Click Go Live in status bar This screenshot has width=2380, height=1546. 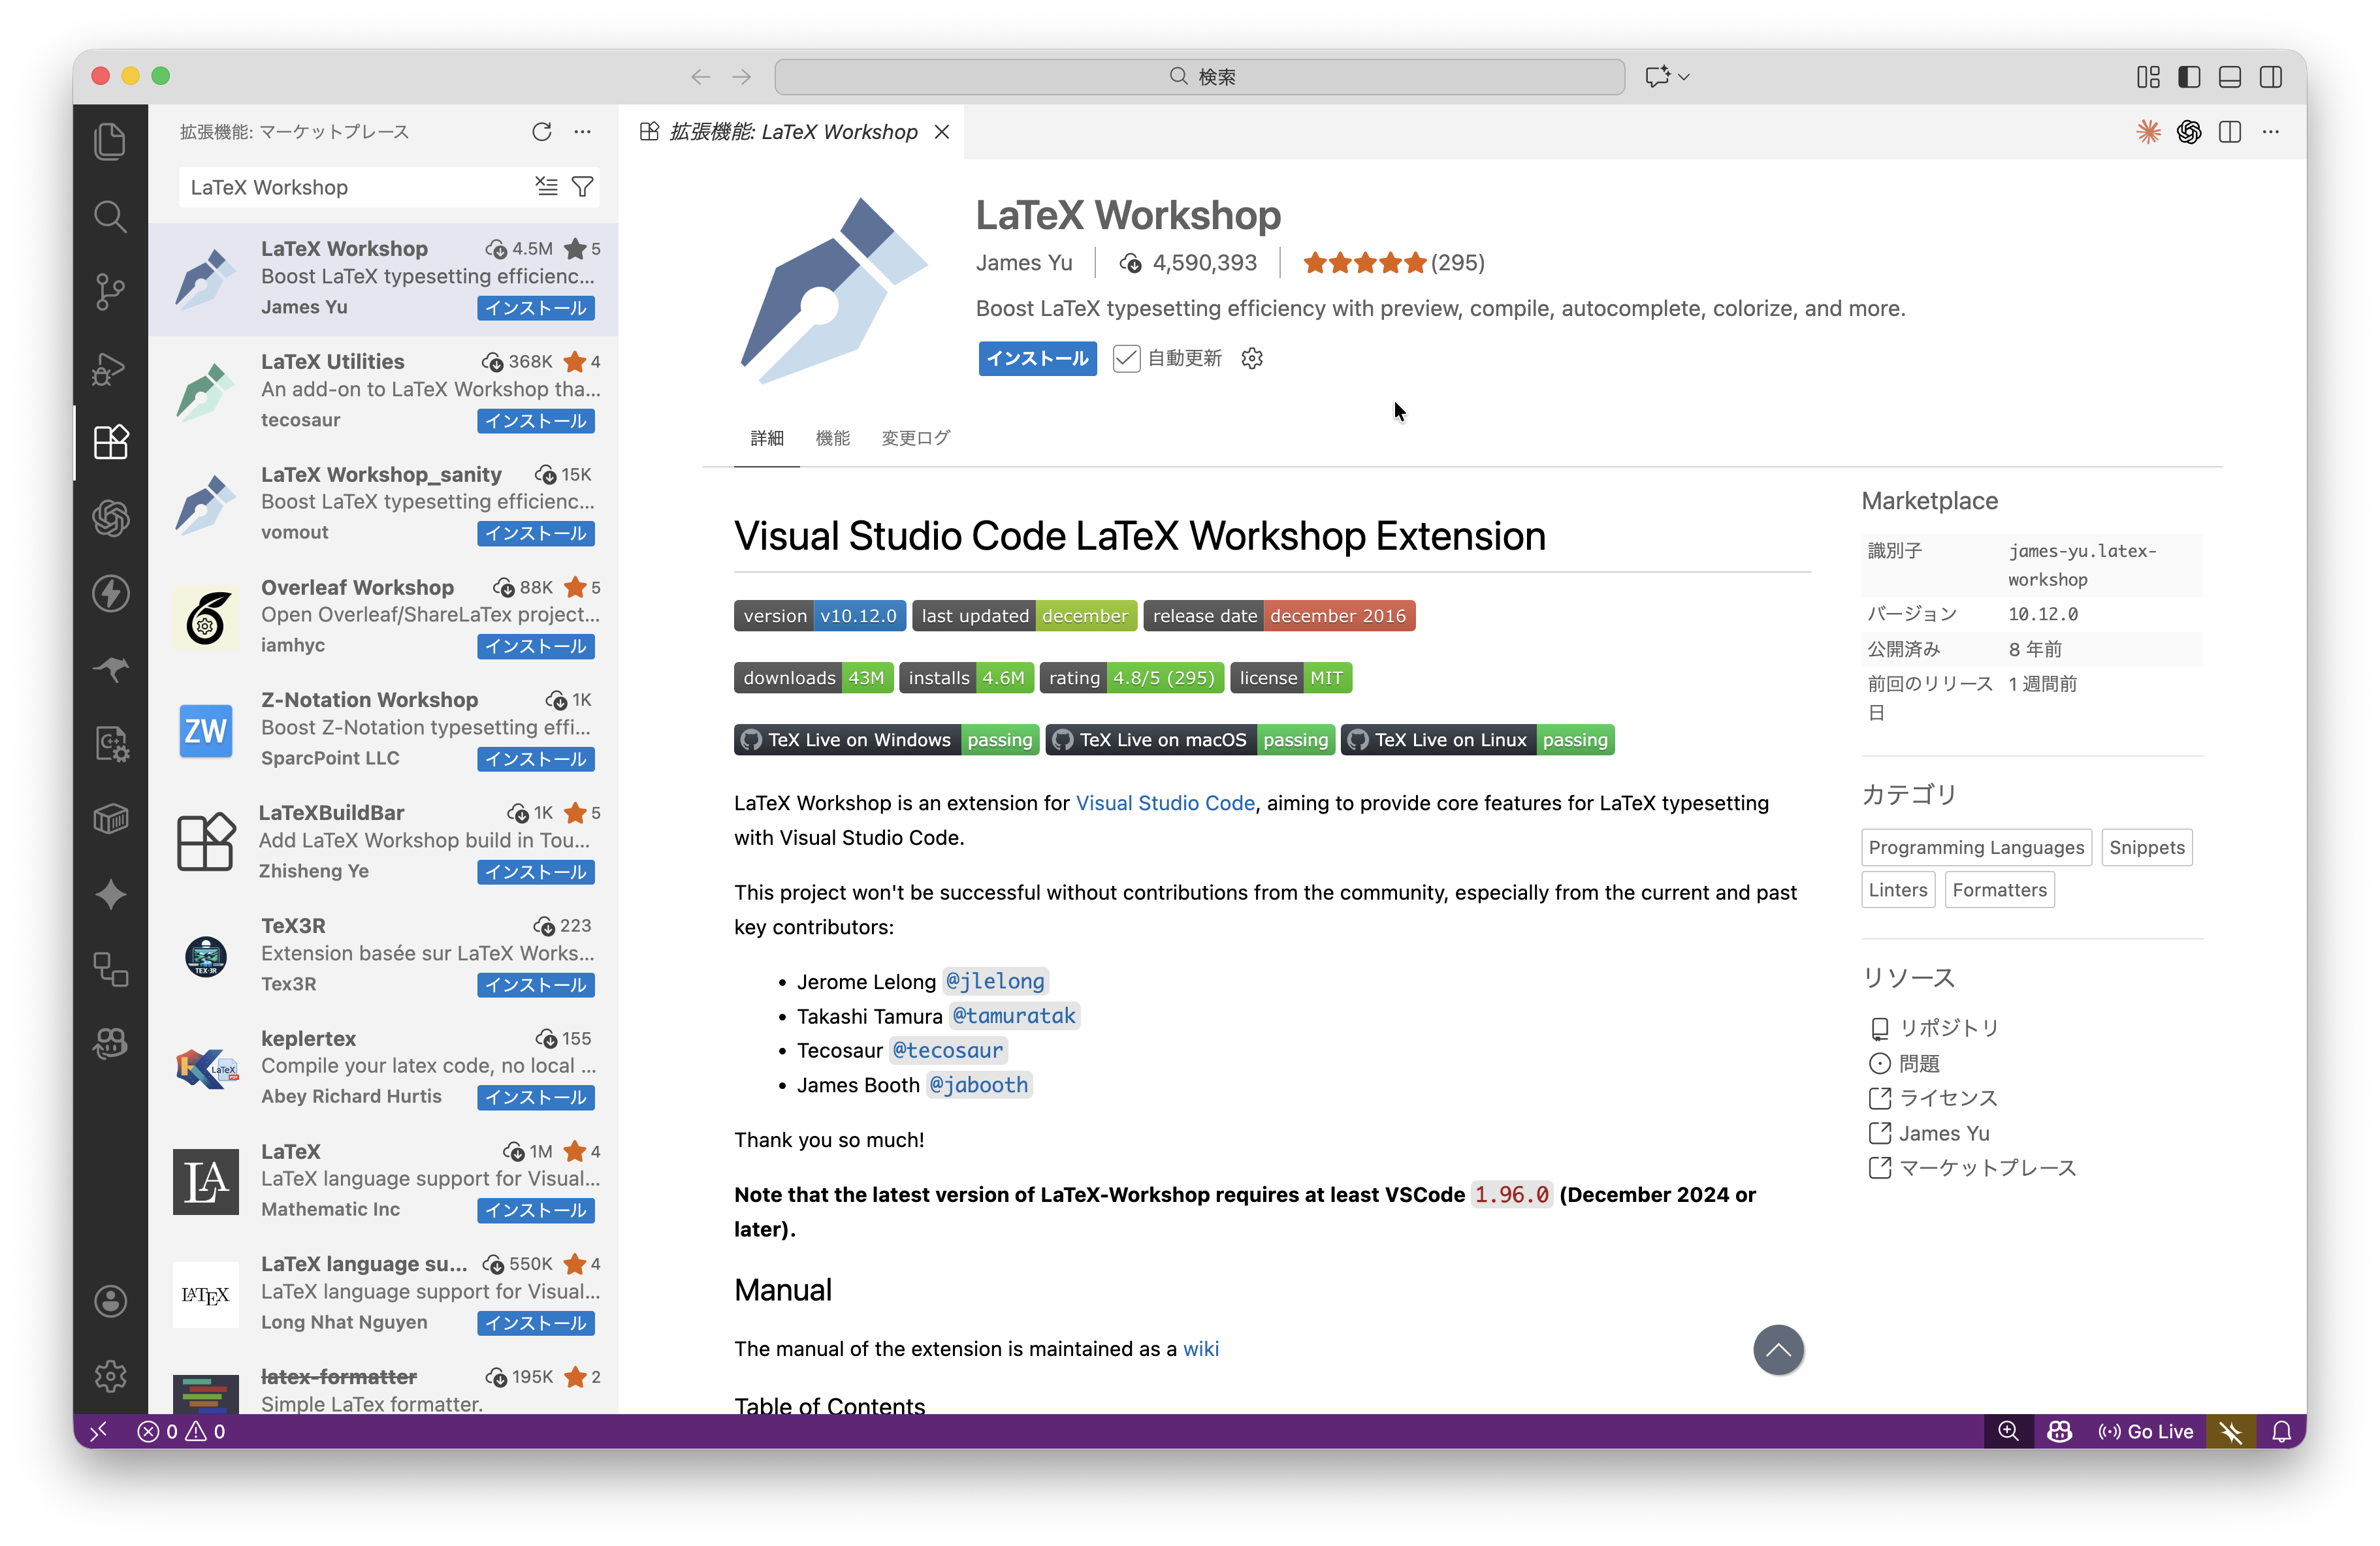pyautogui.click(x=2145, y=1431)
